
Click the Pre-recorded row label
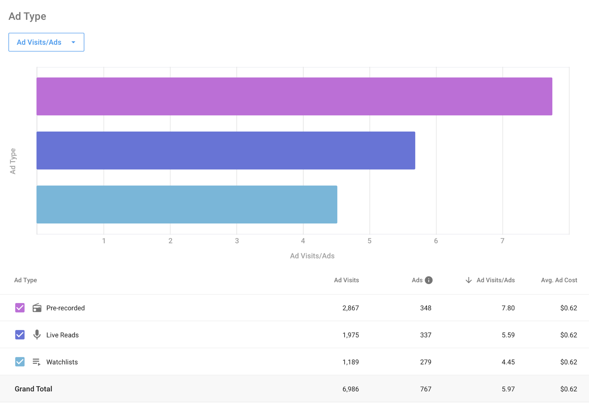[x=65, y=308]
